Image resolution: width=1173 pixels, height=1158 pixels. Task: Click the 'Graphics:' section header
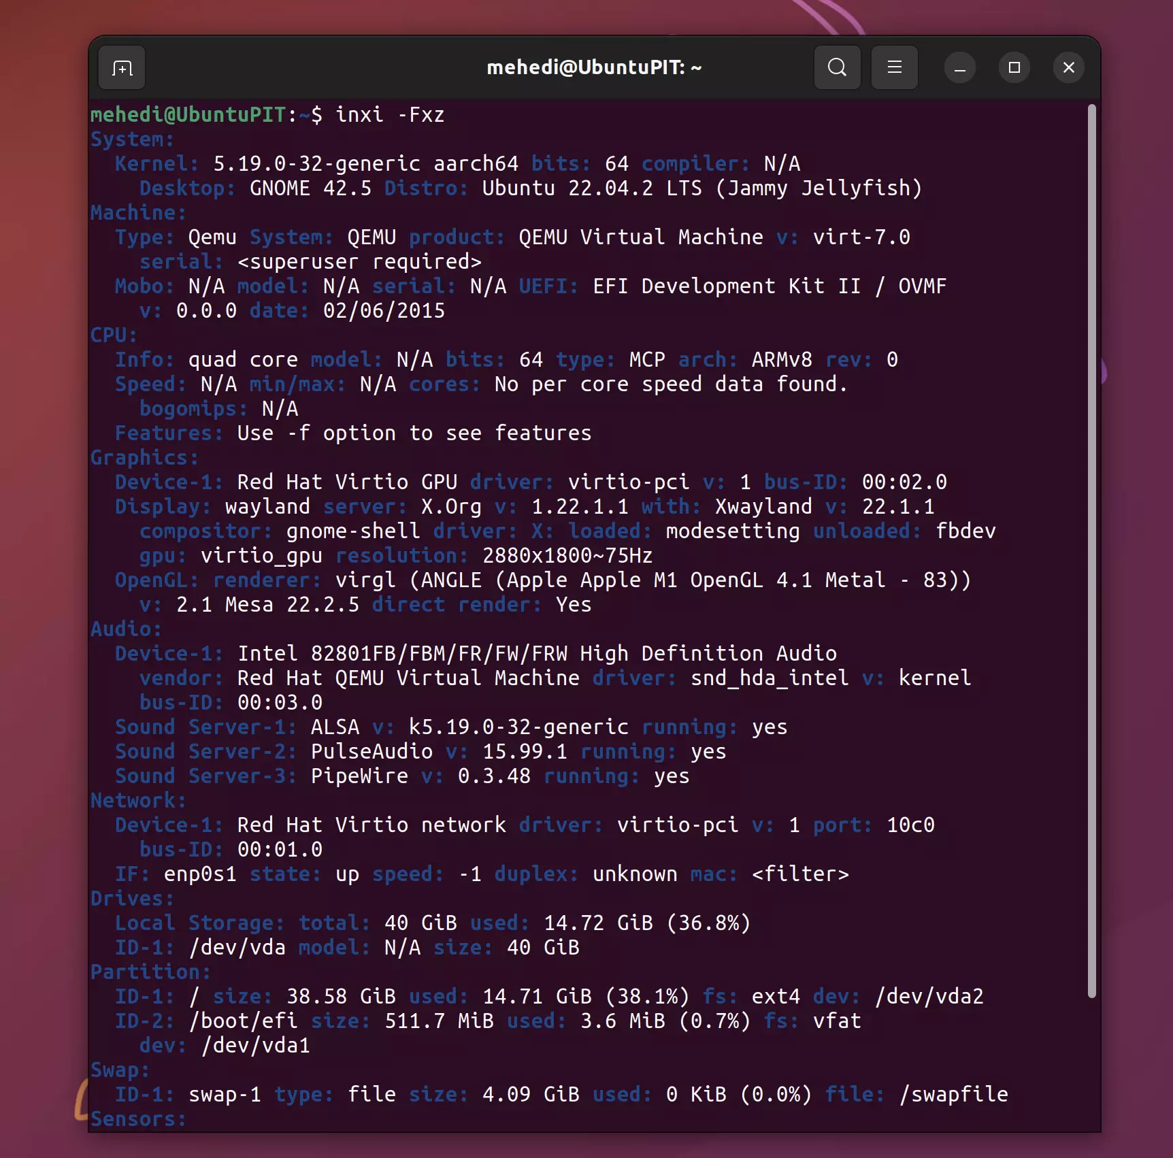click(x=145, y=457)
